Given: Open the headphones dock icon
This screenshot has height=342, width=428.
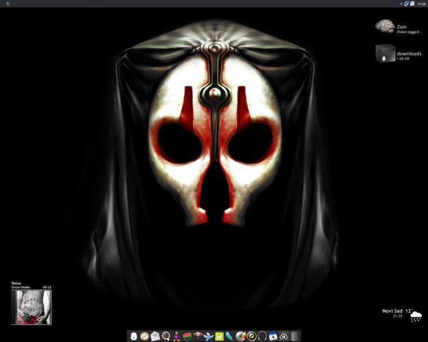Looking at the screenshot, I should pyautogui.click(x=262, y=336).
